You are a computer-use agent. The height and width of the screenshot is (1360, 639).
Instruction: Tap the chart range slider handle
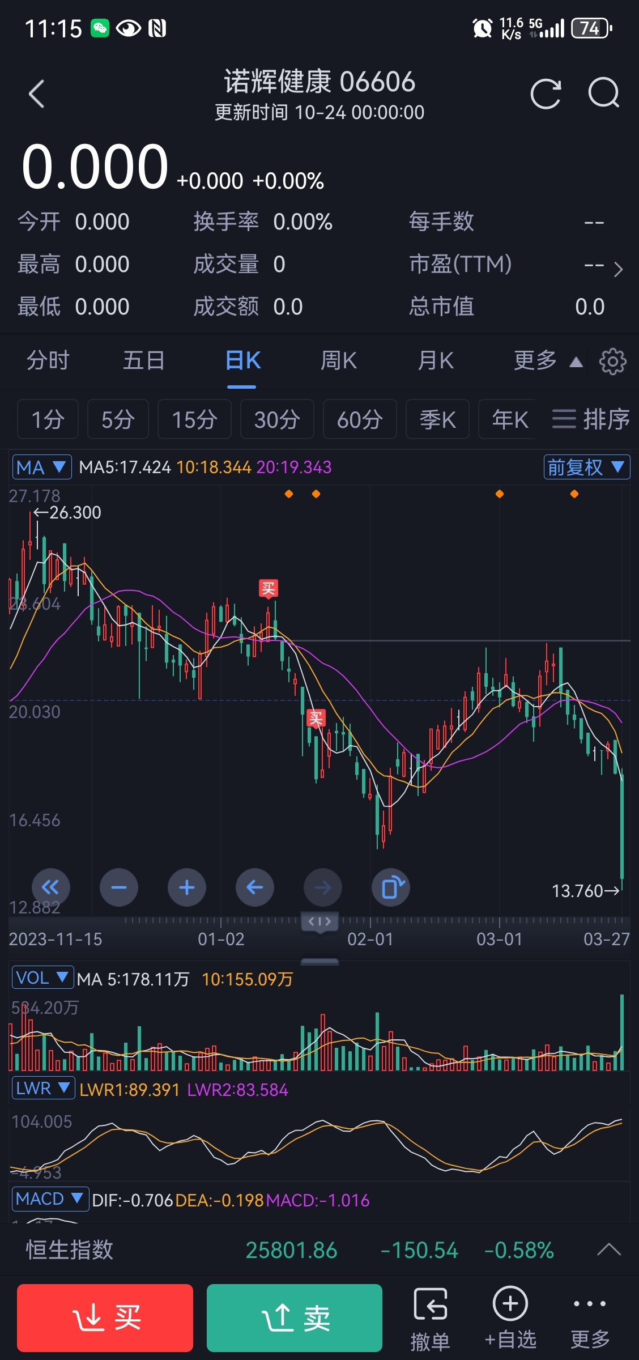[x=320, y=921]
